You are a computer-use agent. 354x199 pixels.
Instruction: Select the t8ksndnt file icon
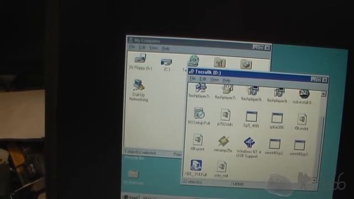click(x=302, y=119)
